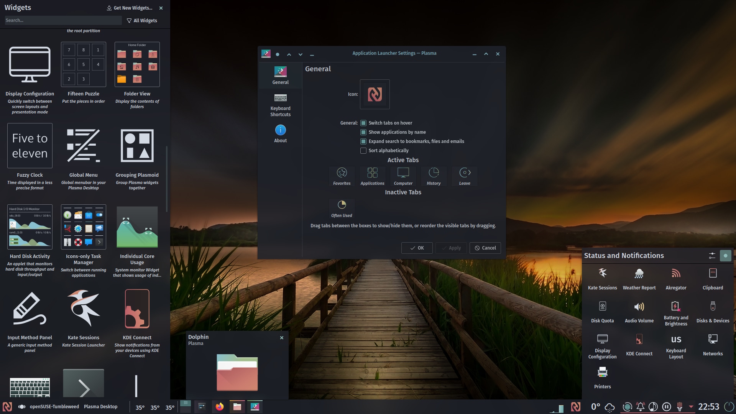Toggle keep-above dot in settings title bar

coord(278,54)
